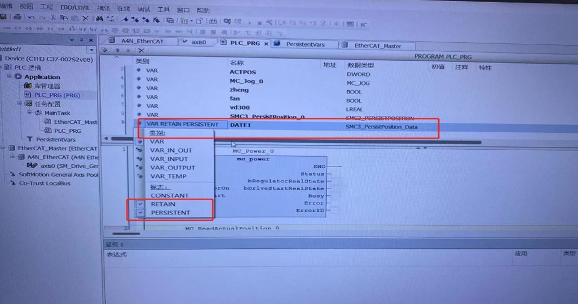Click the DATE1 variable name cell
This screenshot has height=304, width=578.
[240, 125]
